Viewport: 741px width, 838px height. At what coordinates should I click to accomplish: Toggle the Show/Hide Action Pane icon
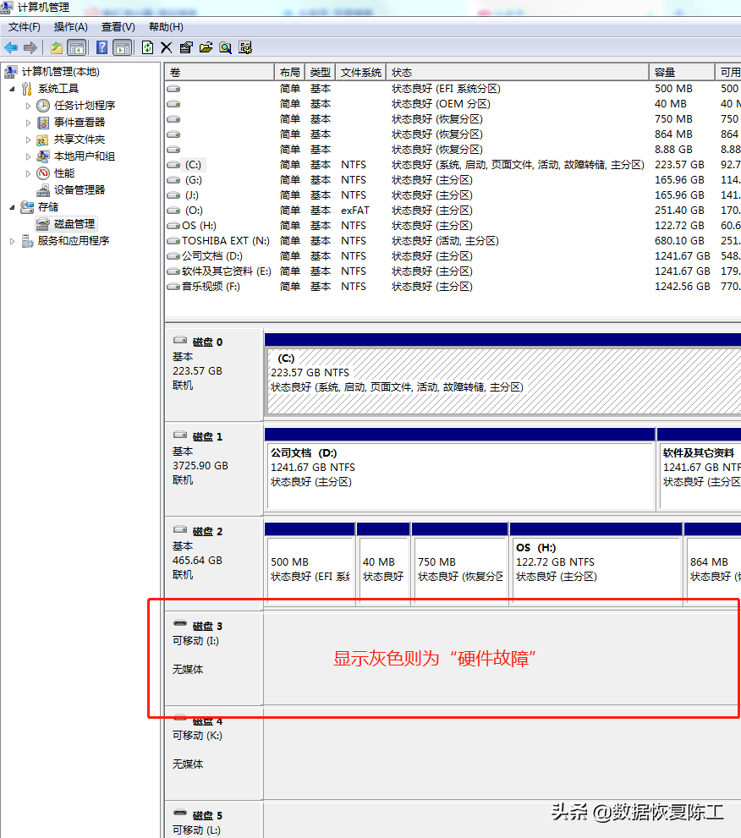pyautogui.click(x=123, y=47)
